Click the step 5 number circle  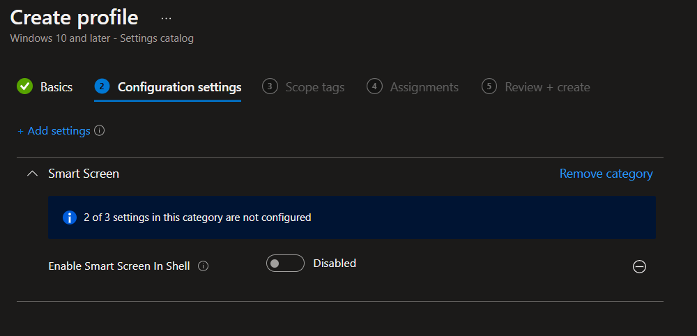pos(489,86)
